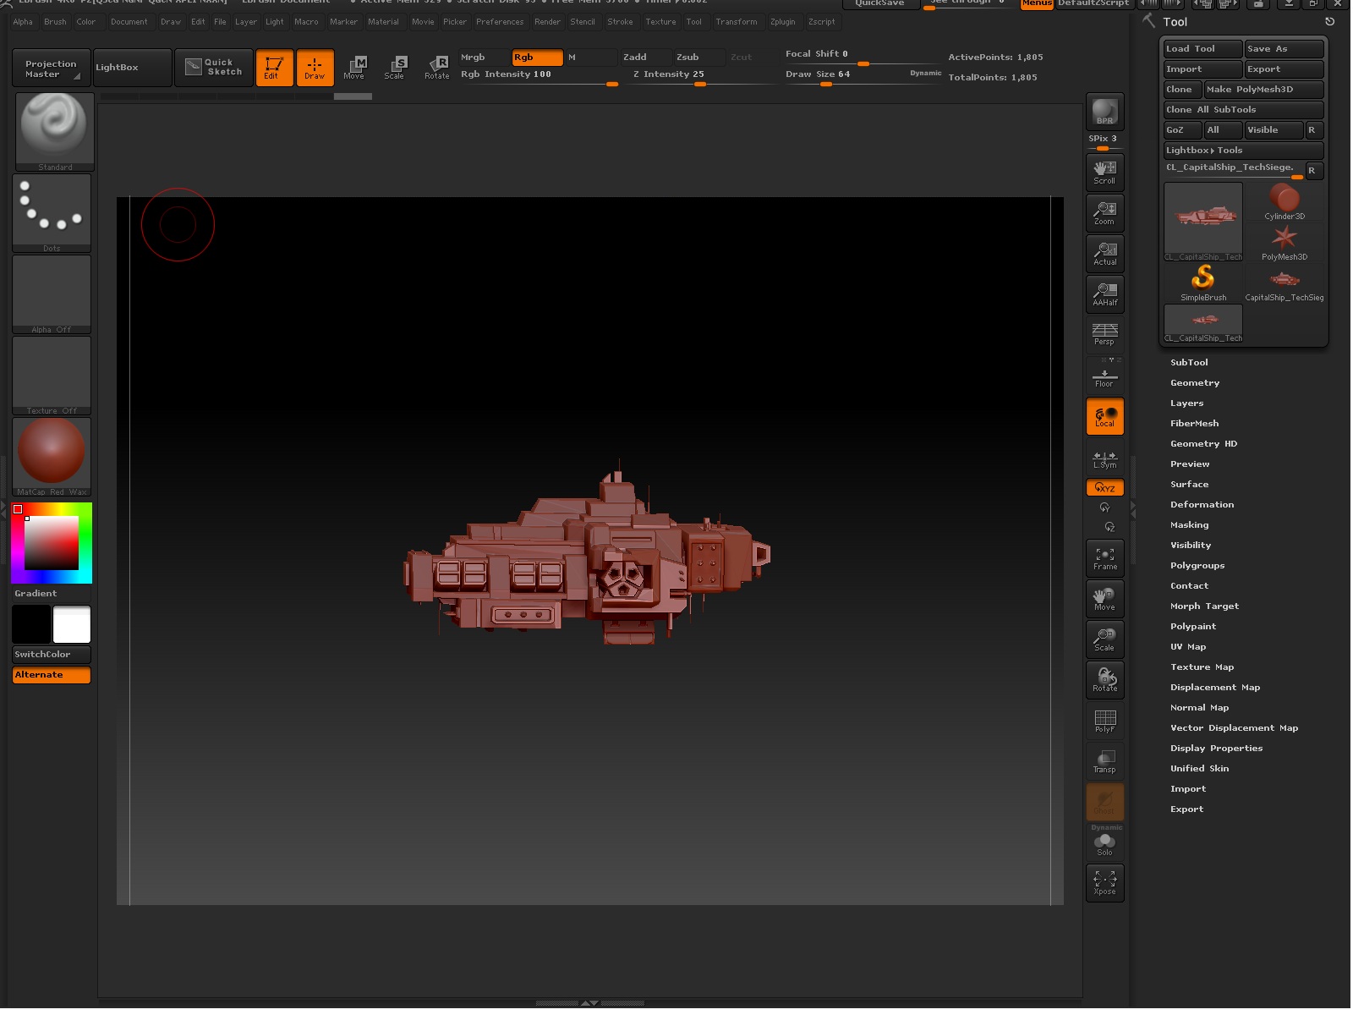Click the Projection Master button
The image size is (1353, 1015).
pyautogui.click(x=51, y=69)
